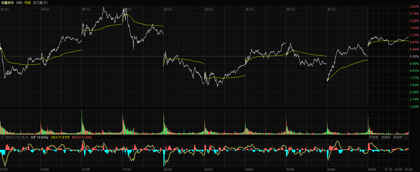Click the 前1日 day label
The height and width of the screenshot is (172, 420).
click(x=332, y=10)
